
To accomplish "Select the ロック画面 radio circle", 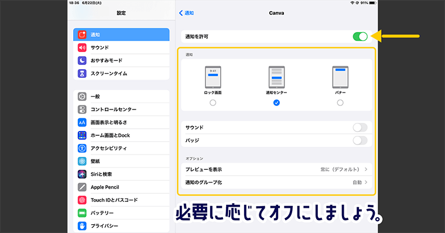I will click(213, 102).
